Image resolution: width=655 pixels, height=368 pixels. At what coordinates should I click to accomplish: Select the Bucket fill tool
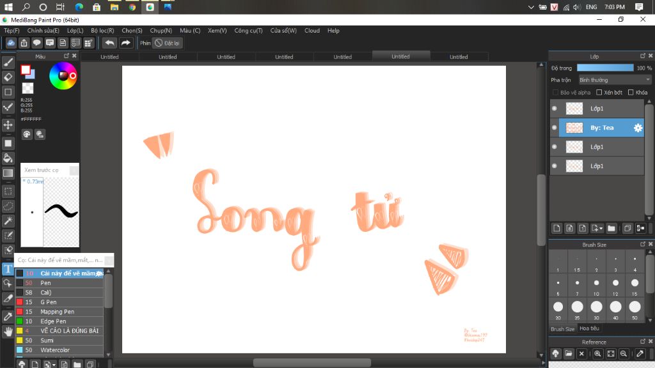coord(8,158)
